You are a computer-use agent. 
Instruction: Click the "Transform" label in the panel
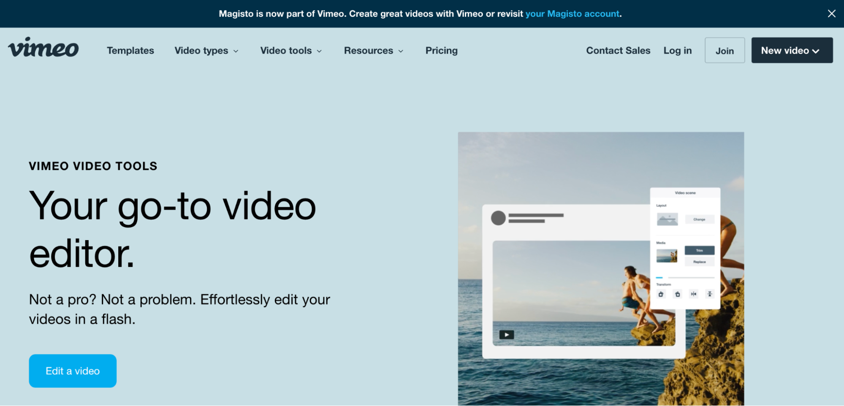(663, 284)
